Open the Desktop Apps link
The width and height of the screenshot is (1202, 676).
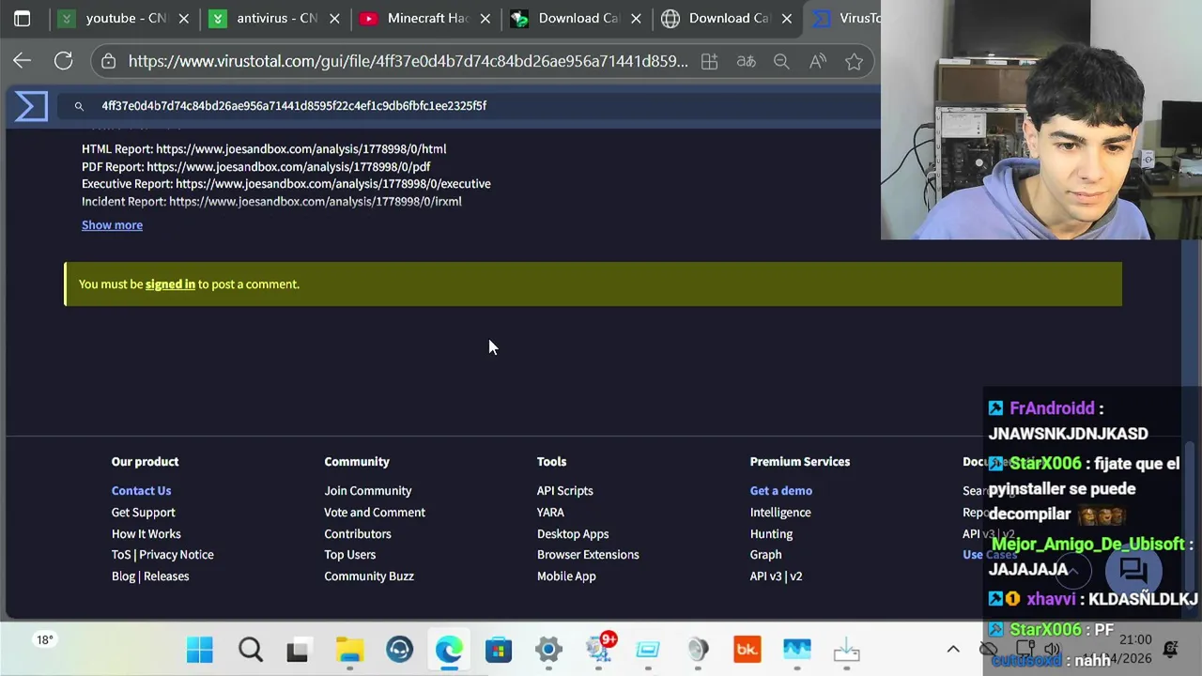(x=573, y=533)
